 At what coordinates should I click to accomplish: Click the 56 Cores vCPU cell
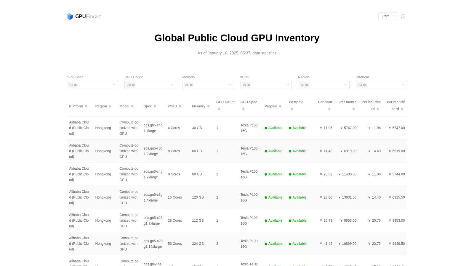[175, 244]
